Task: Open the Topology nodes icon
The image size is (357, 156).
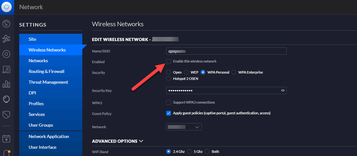Action: click(x=7, y=39)
